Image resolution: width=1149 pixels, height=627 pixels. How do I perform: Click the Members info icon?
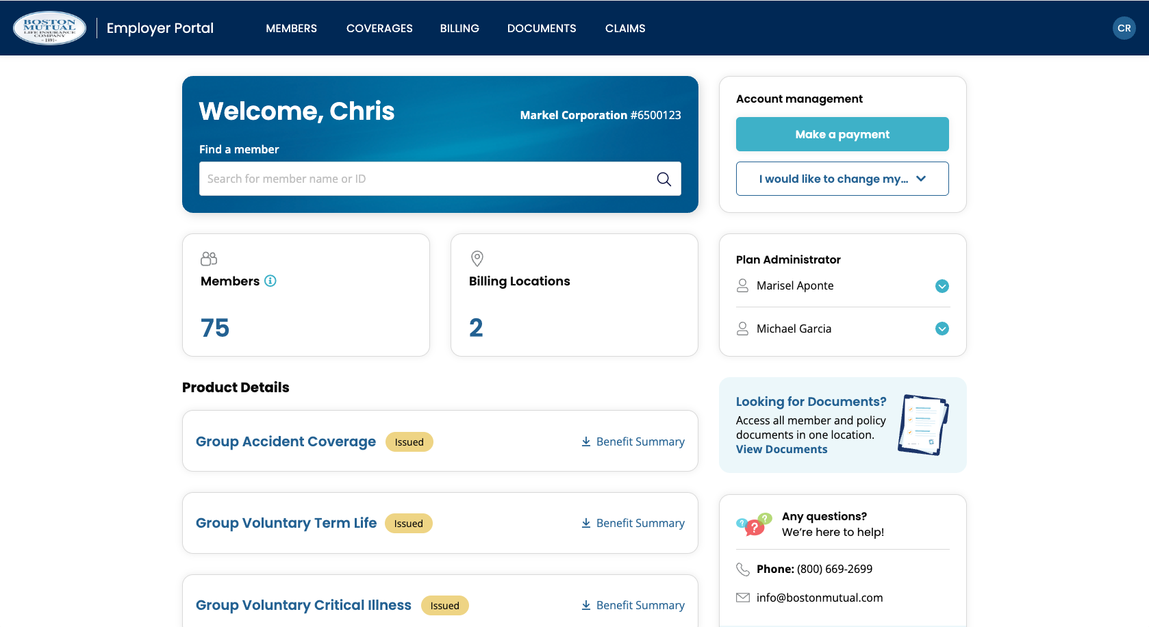pyautogui.click(x=270, y=281)
